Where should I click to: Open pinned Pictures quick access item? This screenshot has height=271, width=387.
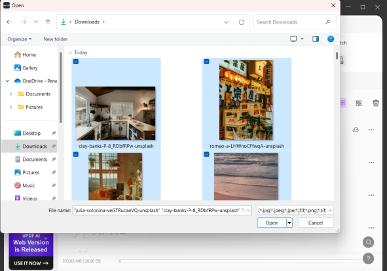click(x=31, y=173)
